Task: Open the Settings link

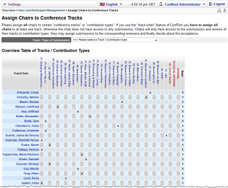Action: [x=14, y=4]
